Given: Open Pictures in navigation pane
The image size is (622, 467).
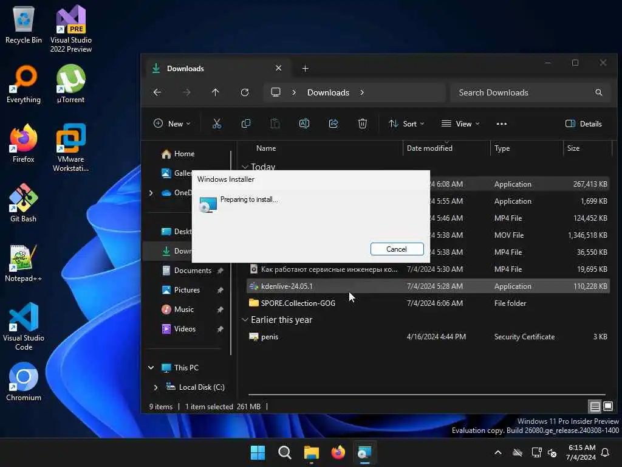Looking at the screenshot, I should pos(187,290).
